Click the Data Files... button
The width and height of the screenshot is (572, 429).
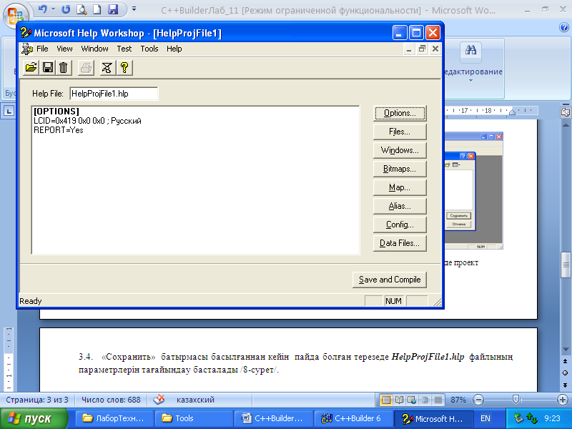click(x=400, y=243)
